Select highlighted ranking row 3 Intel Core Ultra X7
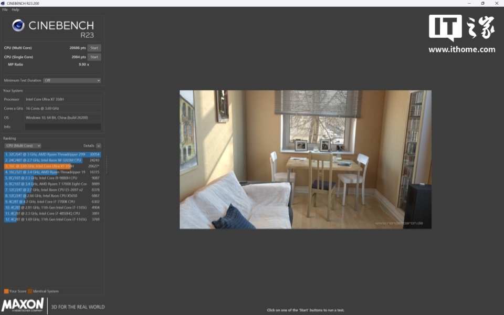The width and height of the screenshot is (504, 315). click(x=52, y=166)
